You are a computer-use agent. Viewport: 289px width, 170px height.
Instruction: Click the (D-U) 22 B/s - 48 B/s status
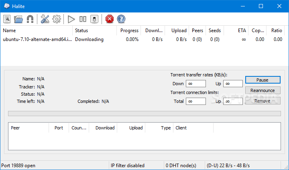pyautogui.click(x=228, y=166)
